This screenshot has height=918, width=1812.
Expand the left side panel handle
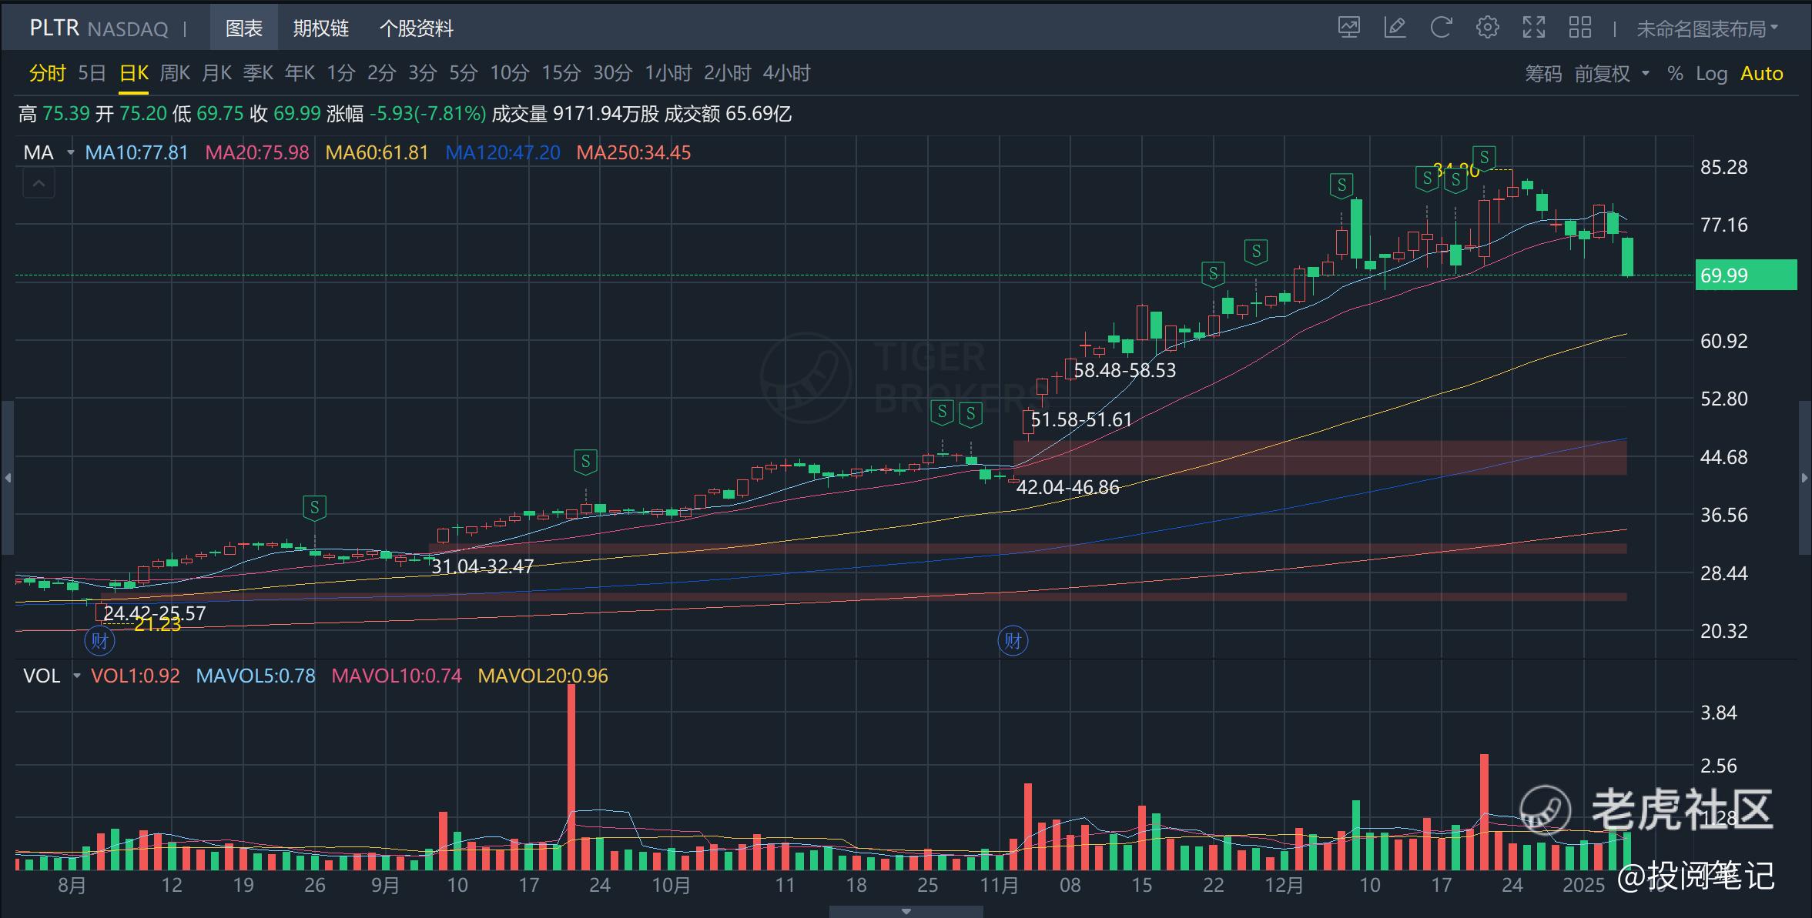tap(7, 478)
